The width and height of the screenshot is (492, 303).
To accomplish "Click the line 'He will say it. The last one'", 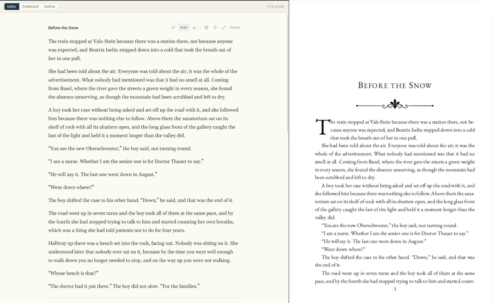I will click(103, 174).
